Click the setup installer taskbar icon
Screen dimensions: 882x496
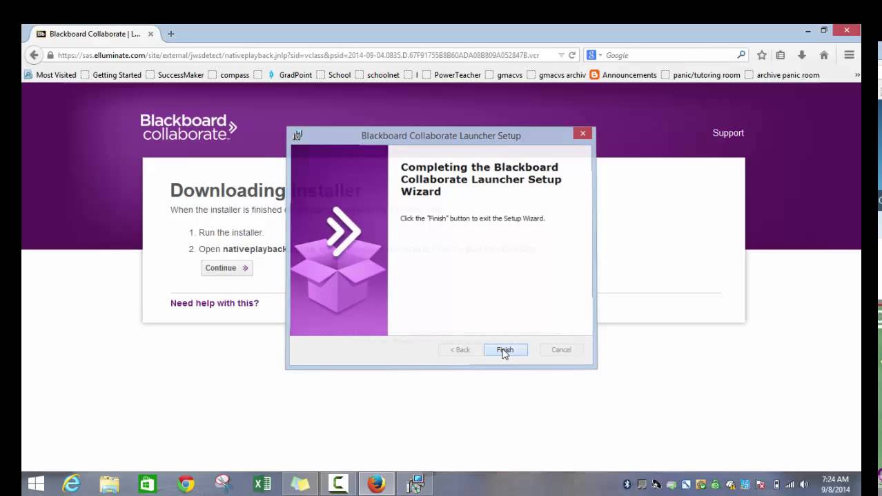pos(415,484)
